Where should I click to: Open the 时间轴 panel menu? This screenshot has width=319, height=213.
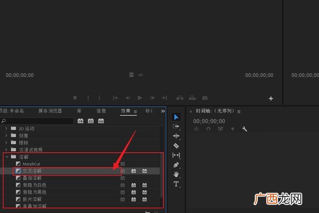(x=239, y=112)
